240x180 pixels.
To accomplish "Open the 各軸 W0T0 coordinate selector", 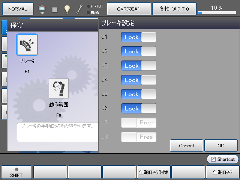I will coord(174,9).
